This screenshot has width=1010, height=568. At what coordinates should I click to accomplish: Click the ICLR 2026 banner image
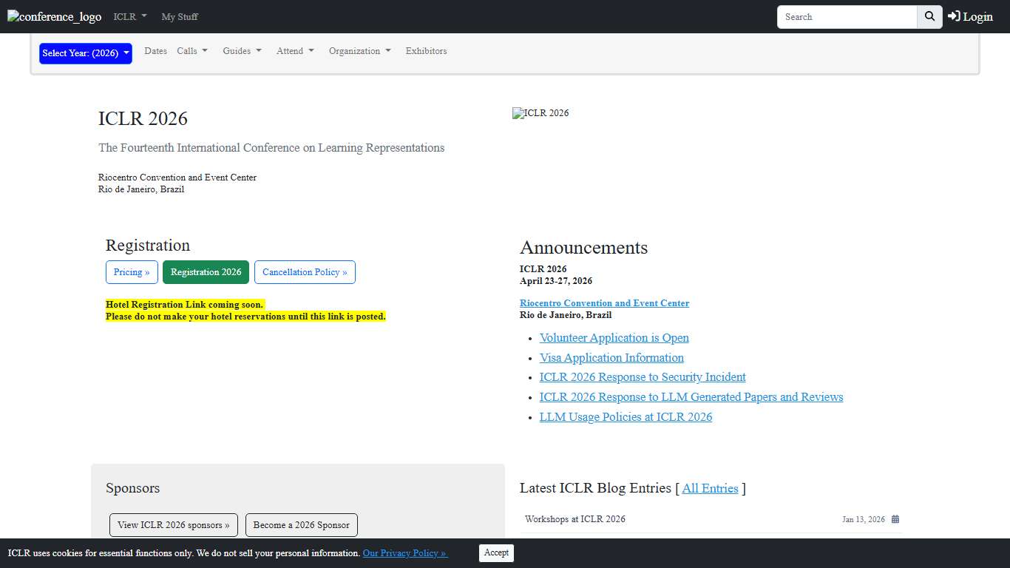pyautogui.click(x=540, y=113)
